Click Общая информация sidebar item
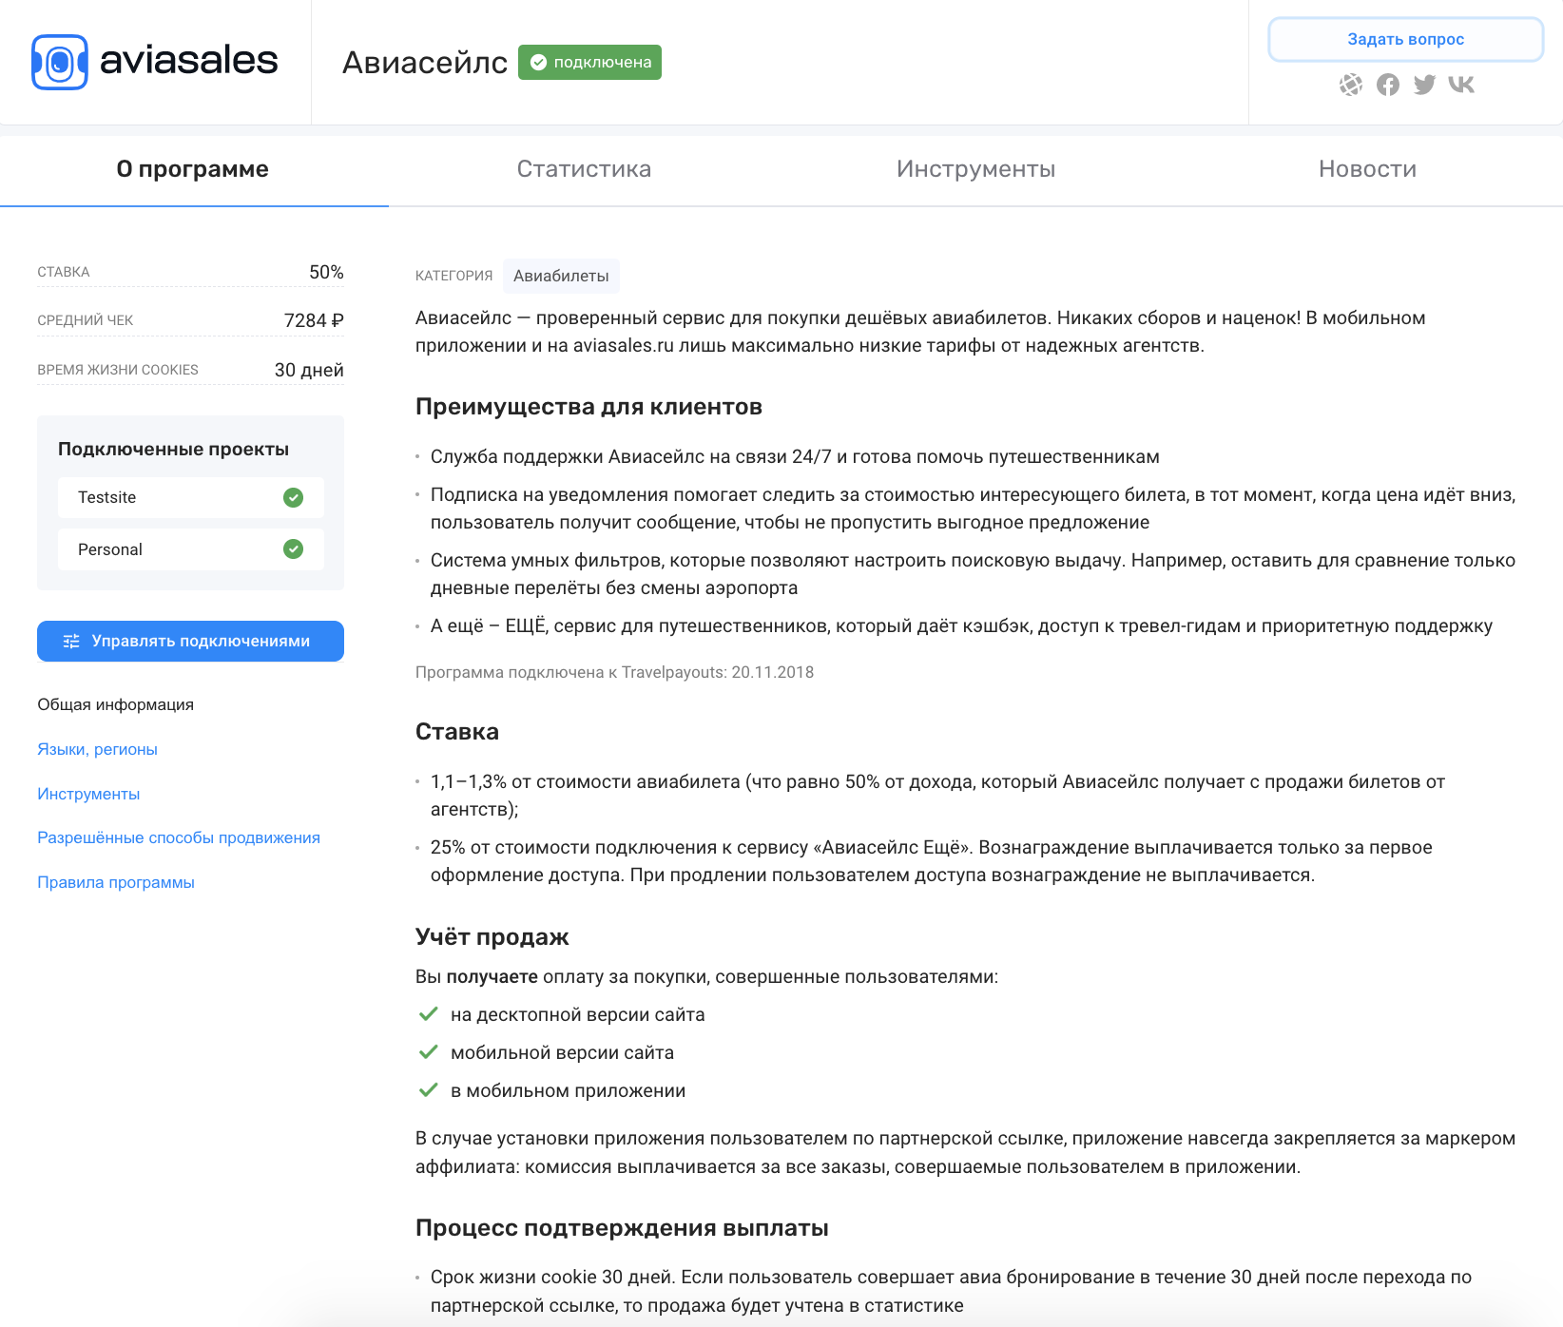This screenshot has width=1563, height=1327. tap(115, 704)
